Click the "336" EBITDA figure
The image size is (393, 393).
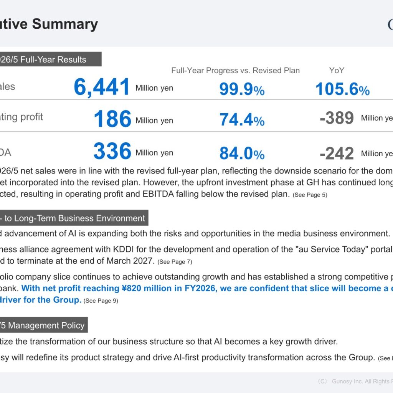(112, 151)
